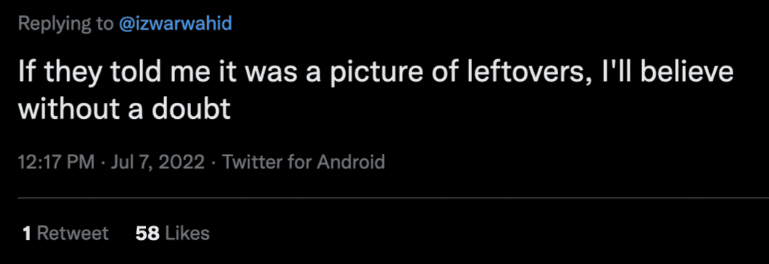Click the word "Likes" label
769x264 pixels.
(x=188, y=233)
